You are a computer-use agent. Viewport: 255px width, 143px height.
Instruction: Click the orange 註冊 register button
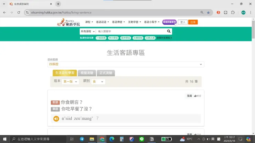click(193, 22)
